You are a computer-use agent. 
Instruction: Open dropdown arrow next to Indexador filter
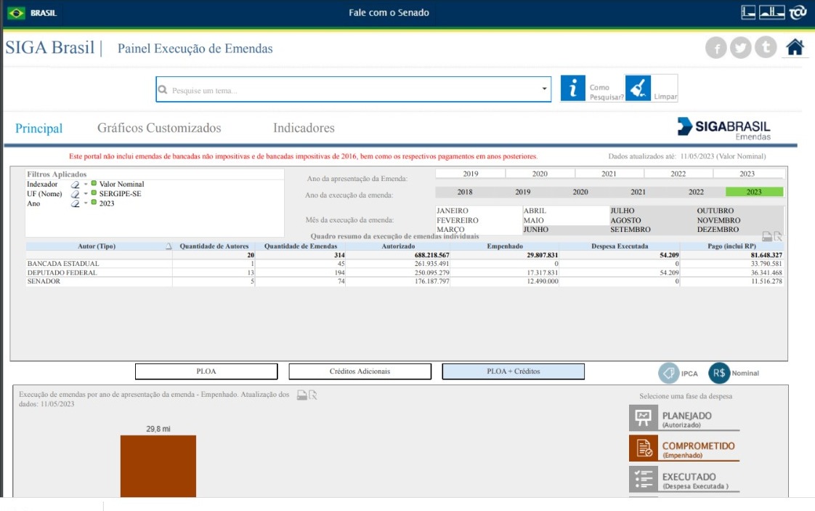tap(85, 185)
